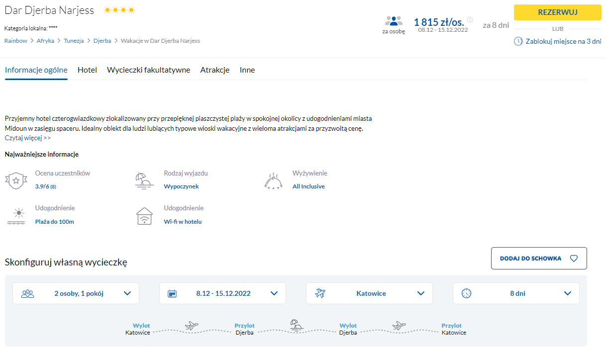
Task: Click the clock icon beside Zablokuj miejsce
Action: click(x=518, y=41)
